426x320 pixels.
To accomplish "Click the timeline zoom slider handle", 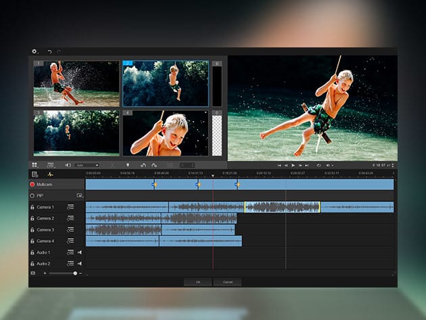I will [x=74, y=273].
